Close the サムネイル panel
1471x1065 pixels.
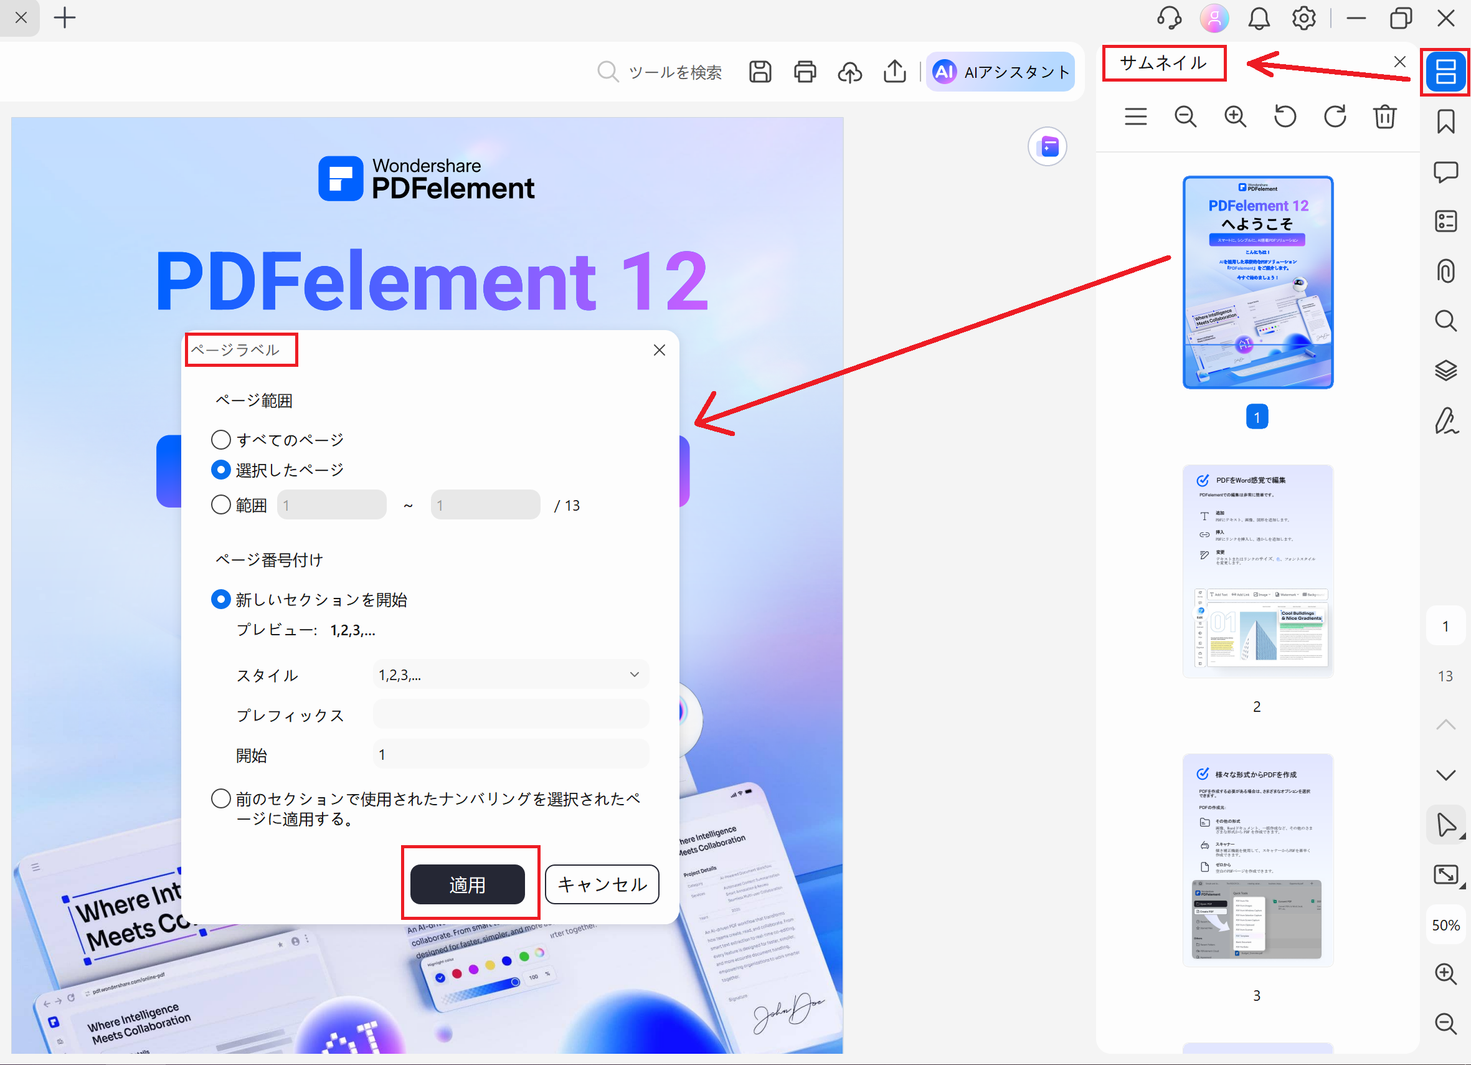(1399, 62)
